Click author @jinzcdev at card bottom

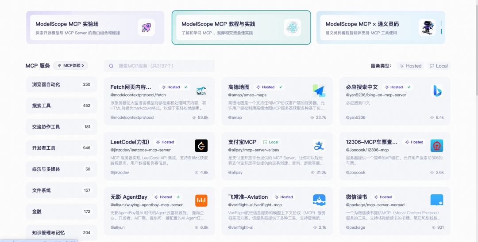(x=119, y=172)
